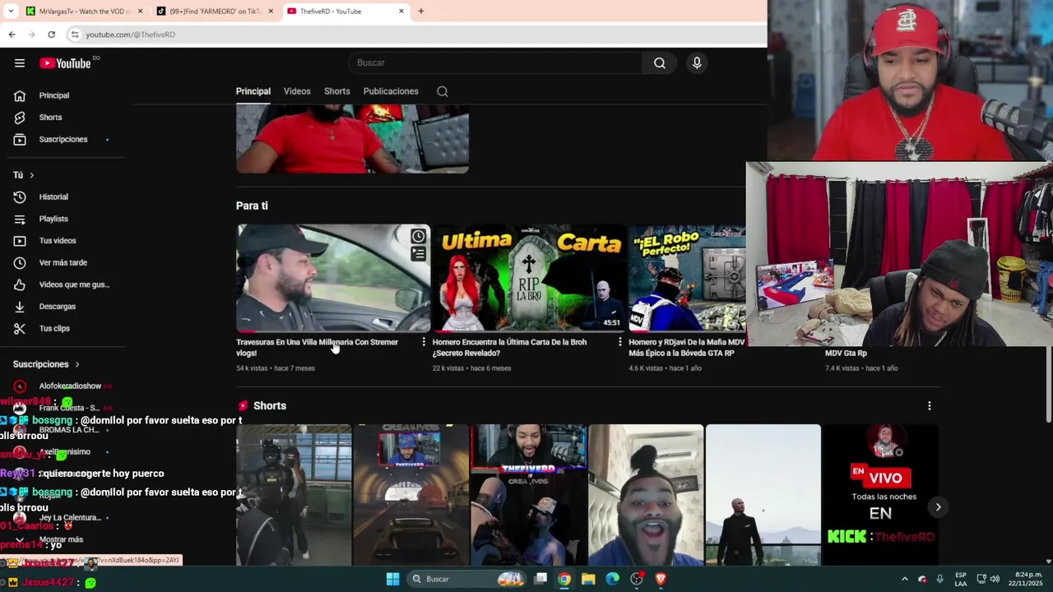
Task: Open Ver más tarde list
Action: [x=64, y=262]
